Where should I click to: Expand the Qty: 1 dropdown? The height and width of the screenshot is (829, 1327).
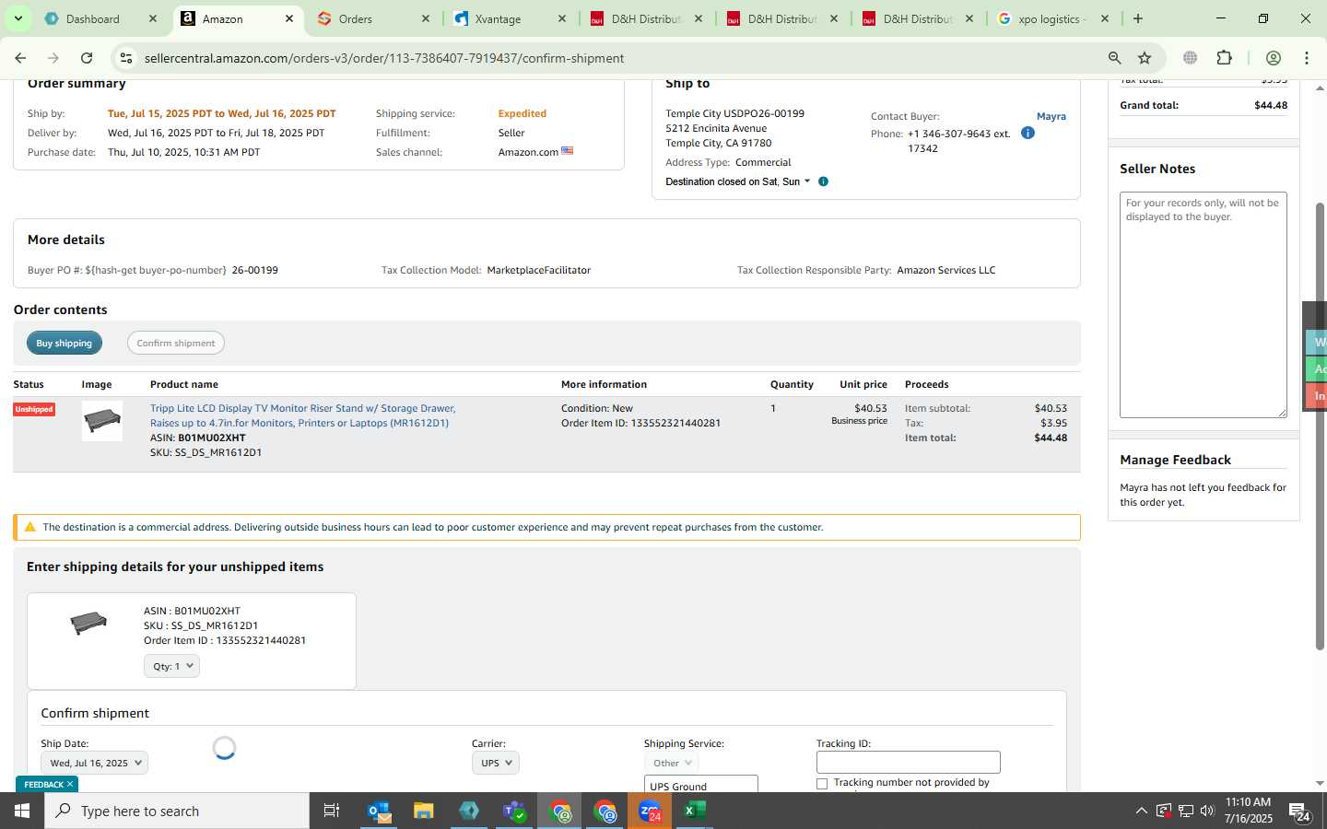pos(172,666)
